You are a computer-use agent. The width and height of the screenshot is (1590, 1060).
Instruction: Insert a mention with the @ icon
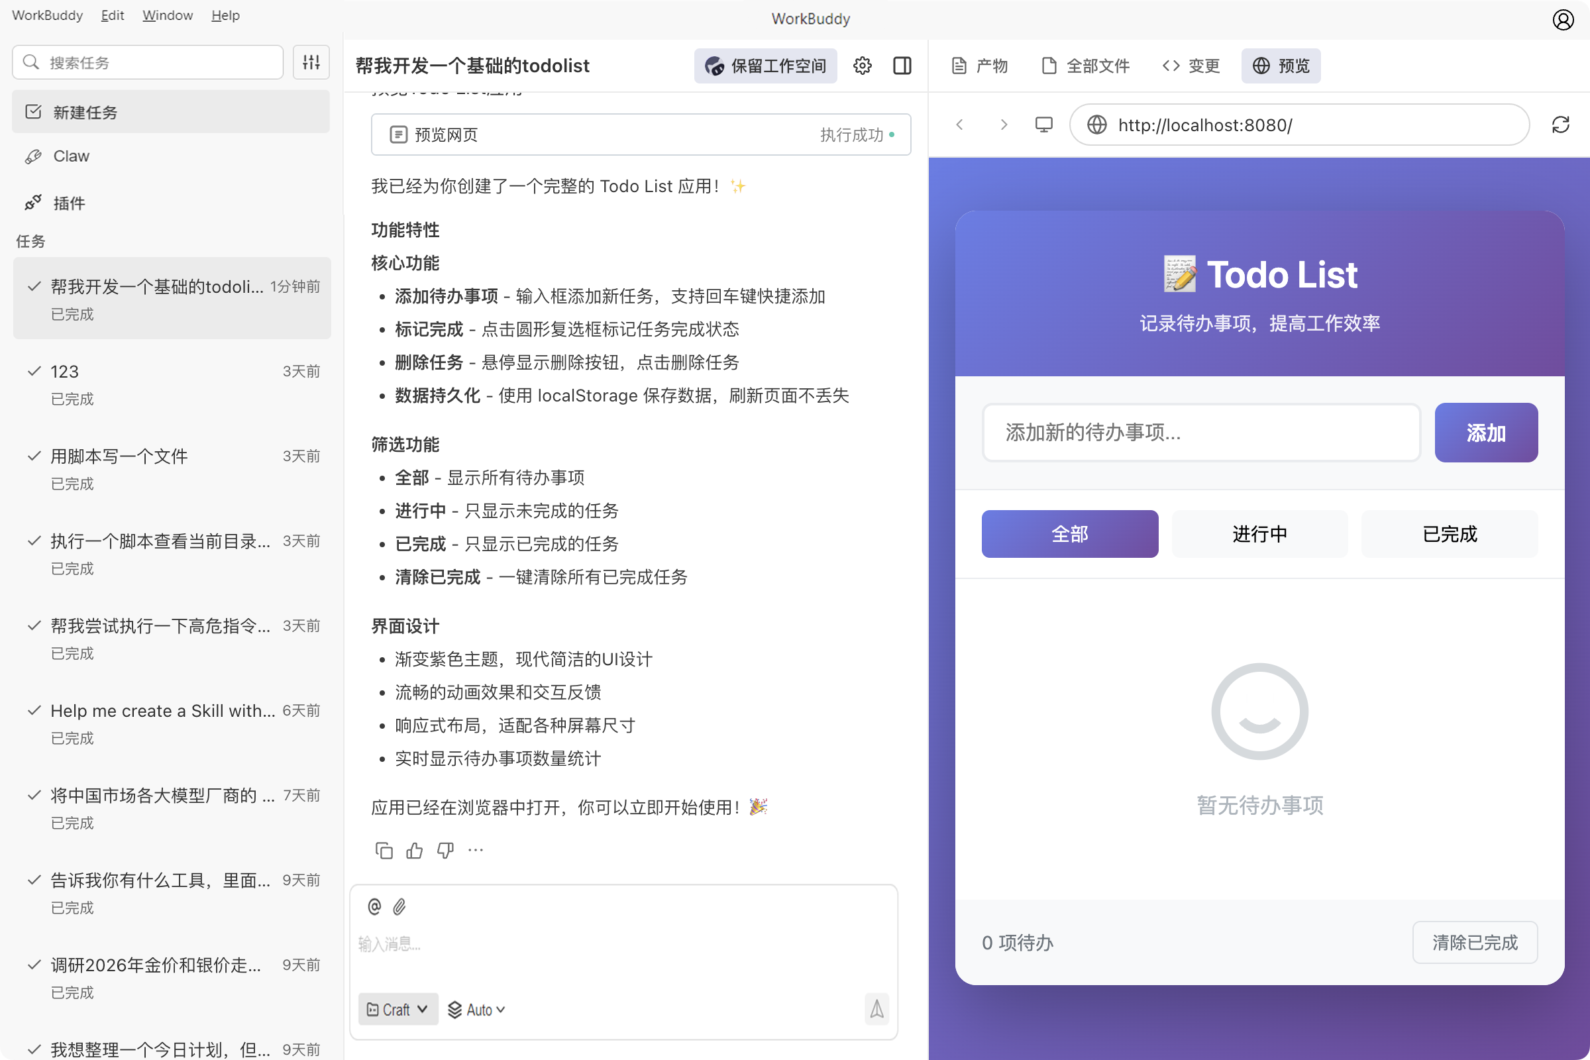pyautogui.click(x=375, y=906)
